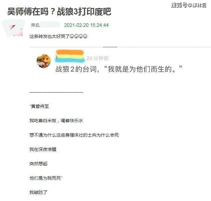Click the line 我吃着白米饭，喝着快乐水
The height and width of the screenshot is (201, 211).
[56, 121]
